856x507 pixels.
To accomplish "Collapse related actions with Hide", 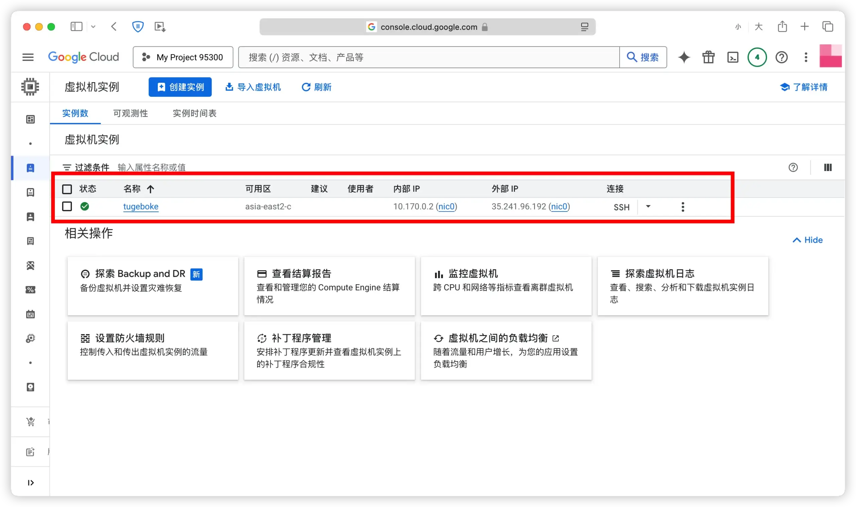I will 808,240.
